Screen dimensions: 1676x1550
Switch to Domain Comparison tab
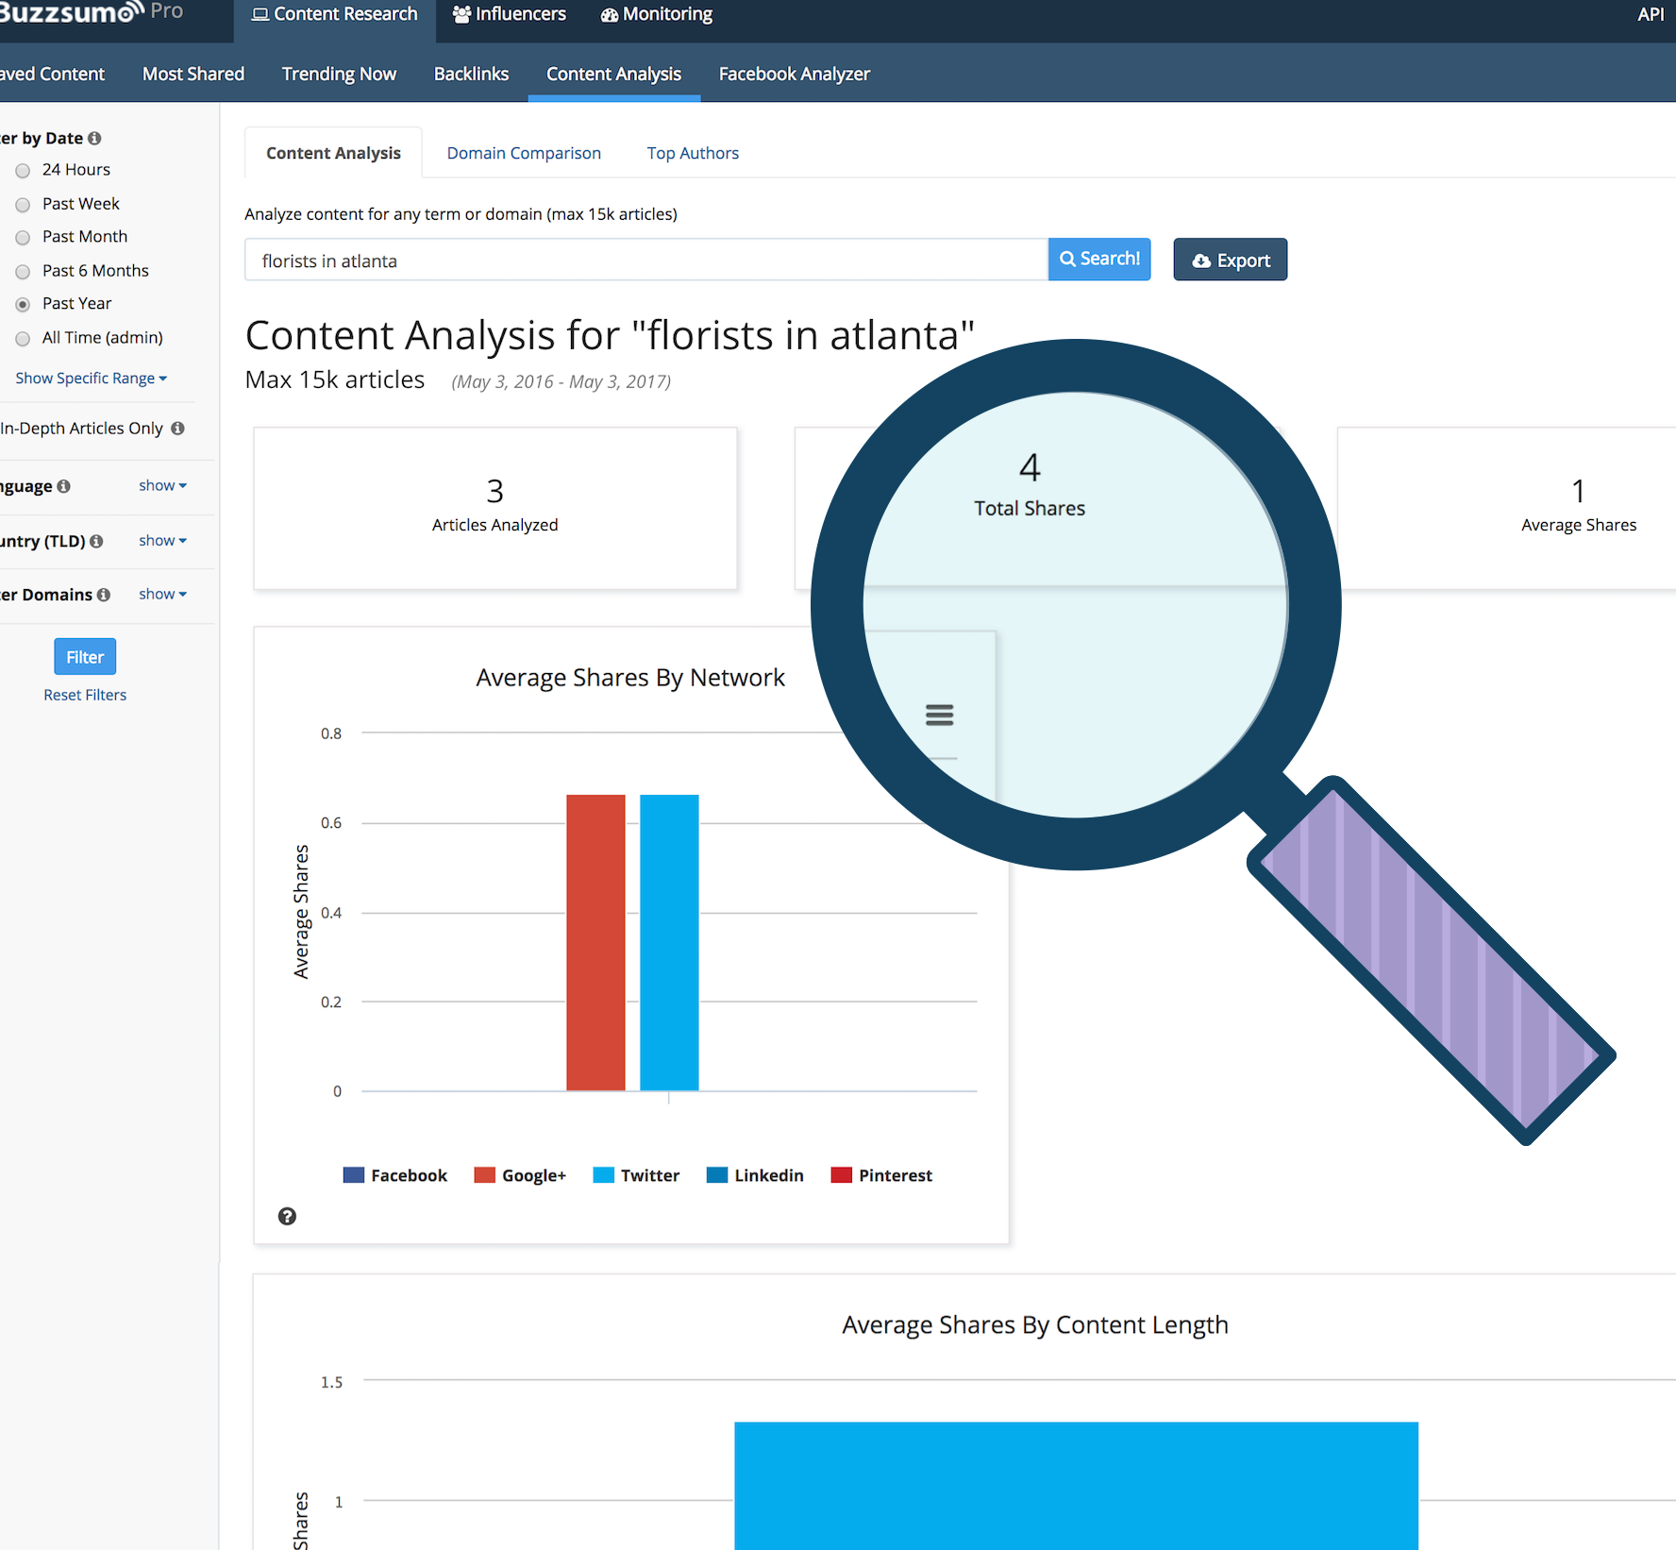(x=524, y=153)
